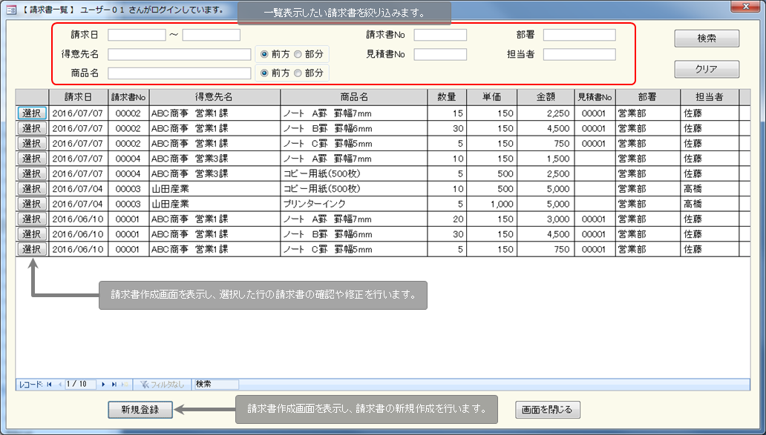
Task: Focus the 請求書No filter field
Action: coord(440,35)
